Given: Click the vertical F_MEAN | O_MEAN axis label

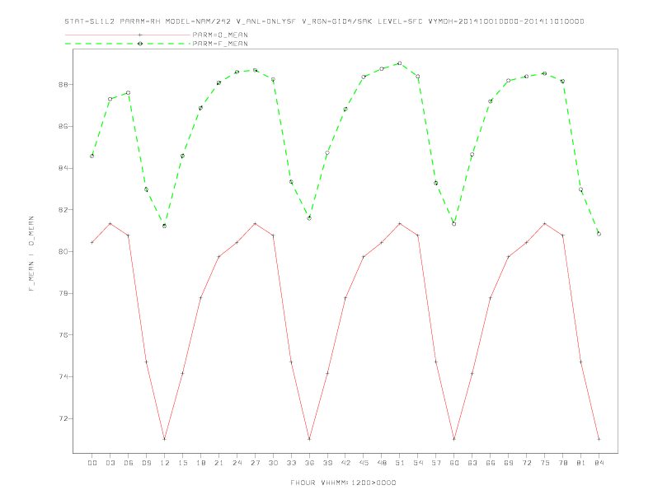Looking at the screenshot, I should point(31,254).
